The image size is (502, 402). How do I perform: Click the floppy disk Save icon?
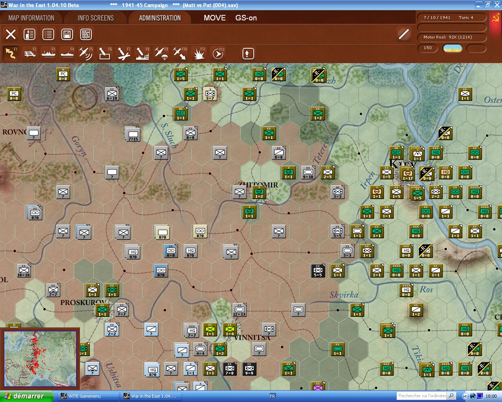[67, 35]
